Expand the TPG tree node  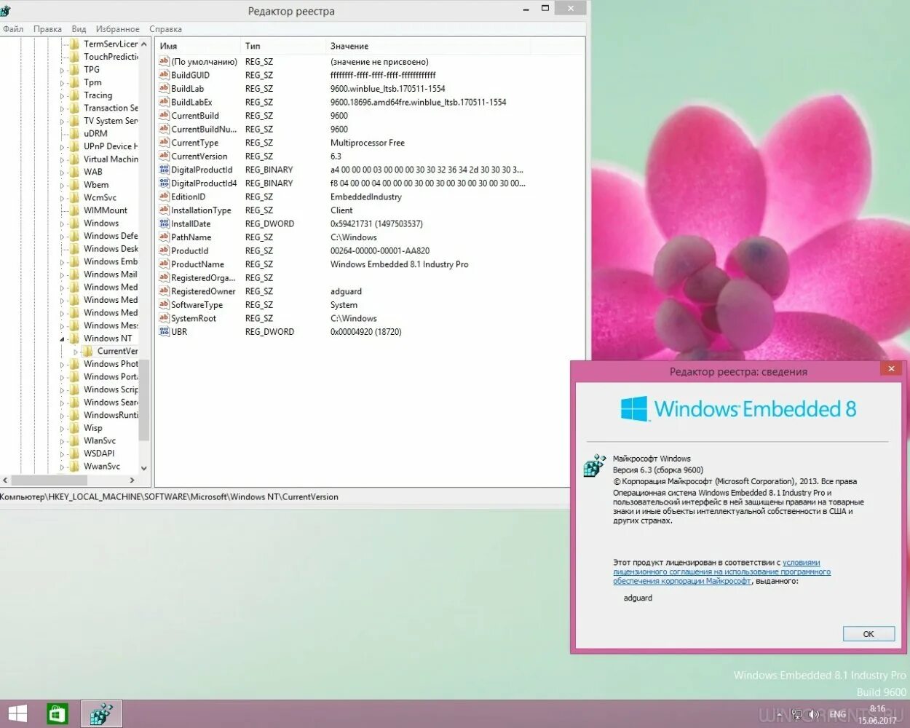click(x=63, y=71)
